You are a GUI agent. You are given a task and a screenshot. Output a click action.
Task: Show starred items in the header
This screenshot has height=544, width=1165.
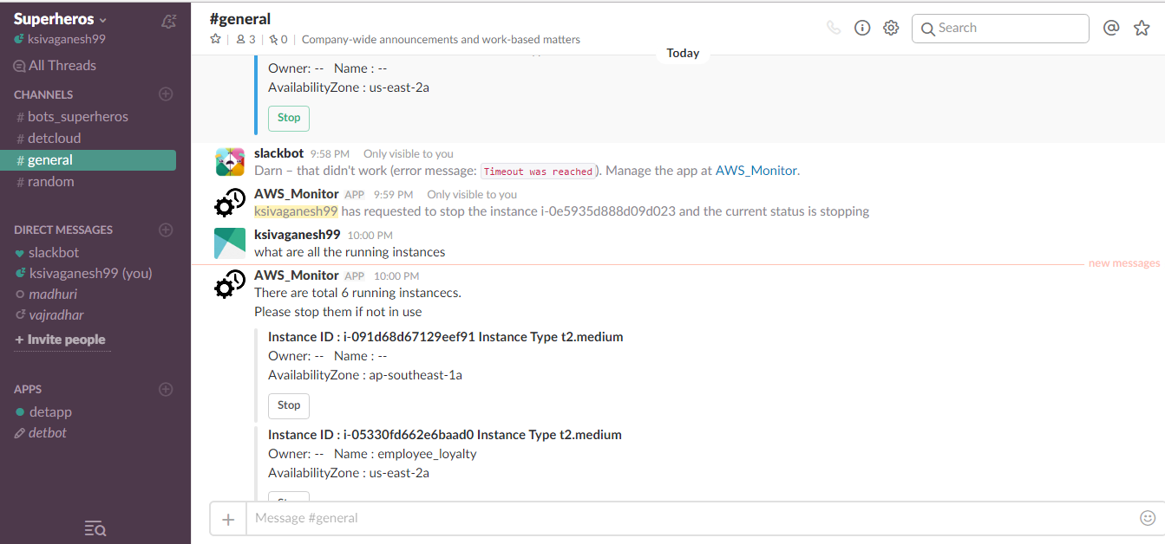[x=1142, y=28]
